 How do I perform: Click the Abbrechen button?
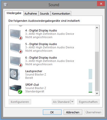pos(73,112)
